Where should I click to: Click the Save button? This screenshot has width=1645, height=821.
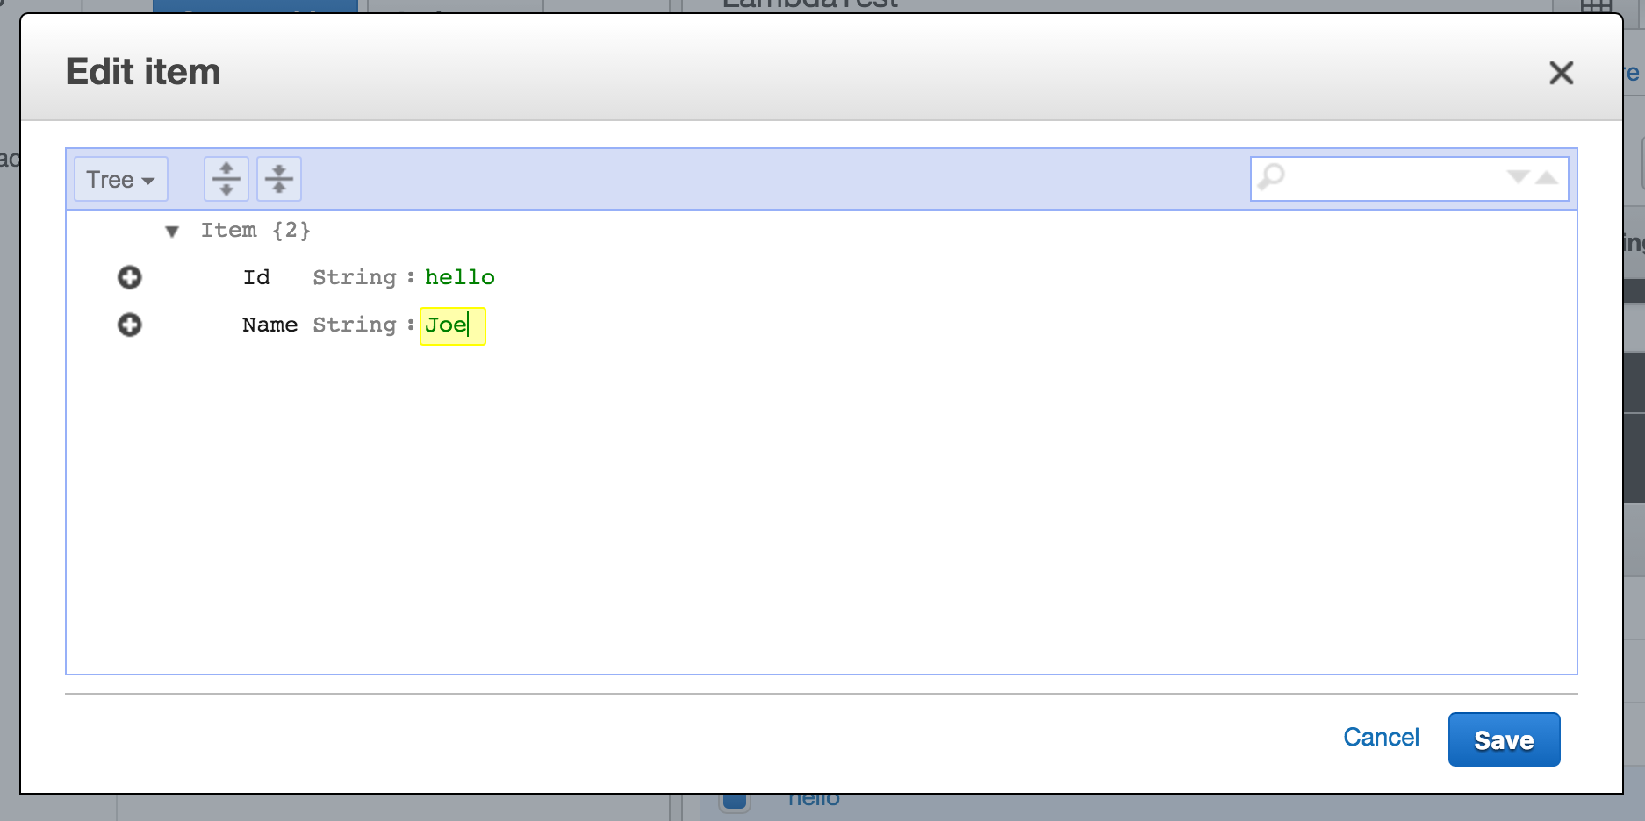pyautogui.click(x=1503, y=739)
